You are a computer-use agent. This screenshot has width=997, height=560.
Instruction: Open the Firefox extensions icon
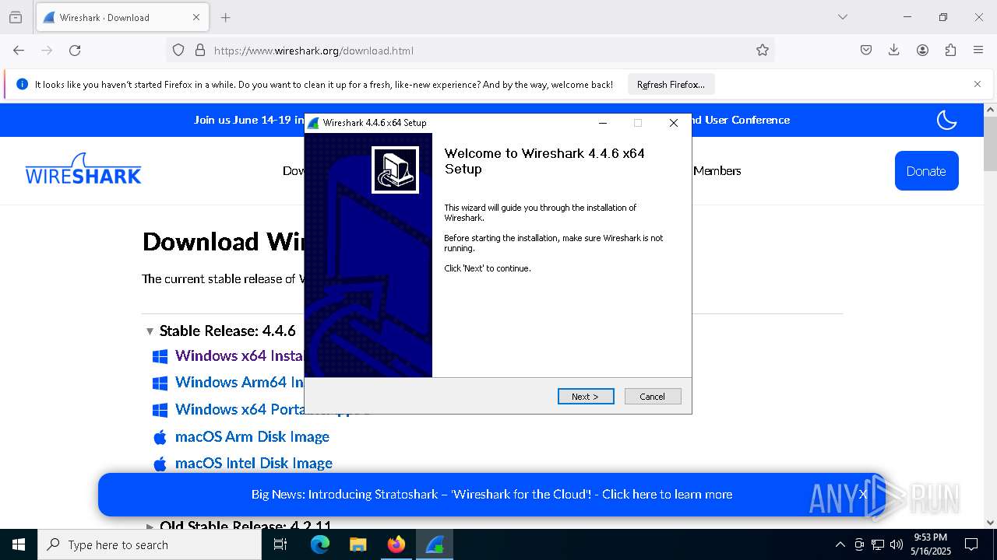(950, 50)
